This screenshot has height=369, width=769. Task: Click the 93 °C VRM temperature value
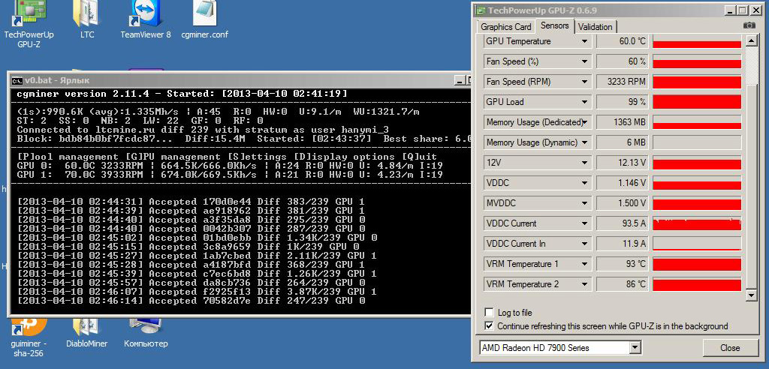click(622, 264)
